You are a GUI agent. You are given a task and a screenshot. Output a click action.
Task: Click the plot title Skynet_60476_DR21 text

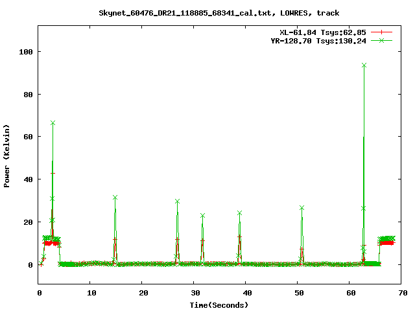click(219, 13)
